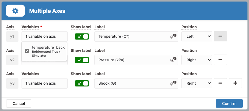Open translation icon in Temperature label field
The height and width of the screenshot is (111, 249).
(x=173, y=36)
